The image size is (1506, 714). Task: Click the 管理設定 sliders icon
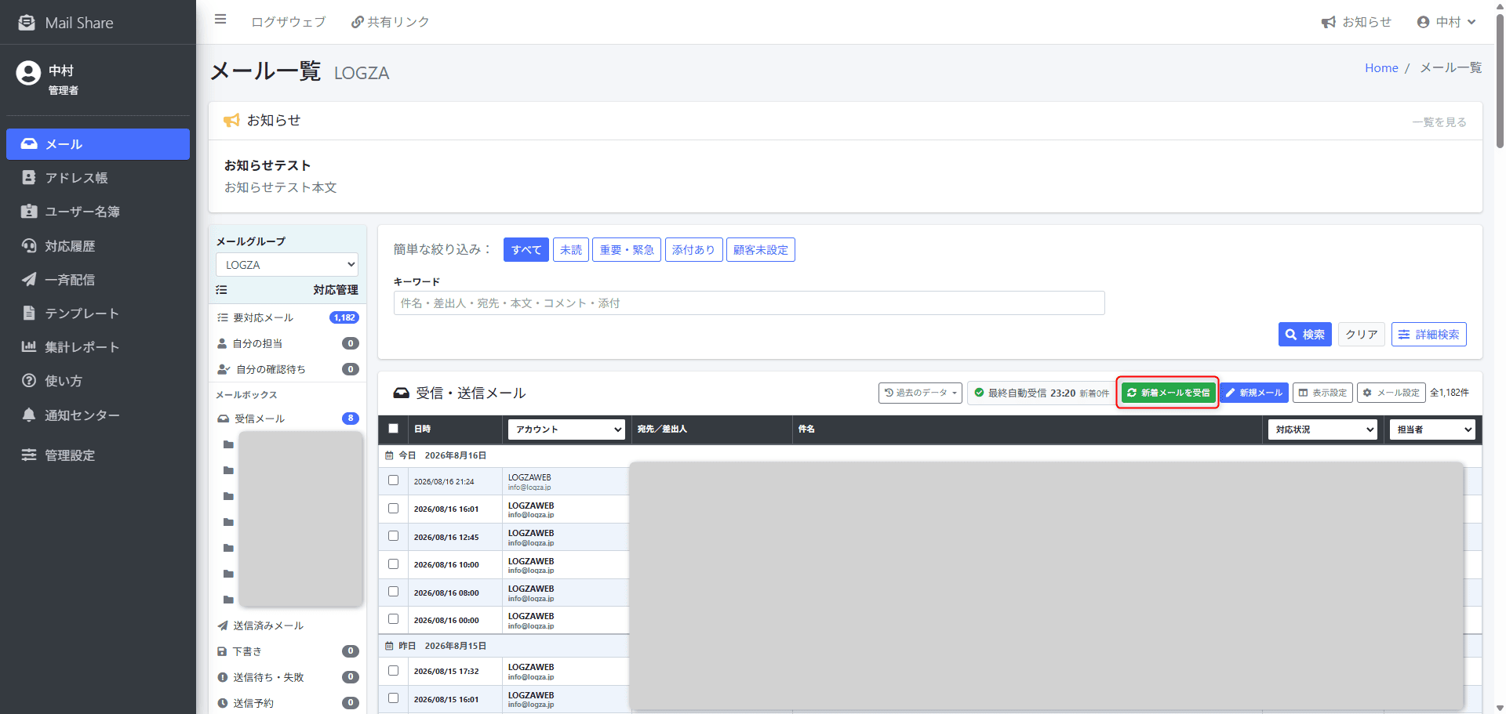[x=29, y=455]
